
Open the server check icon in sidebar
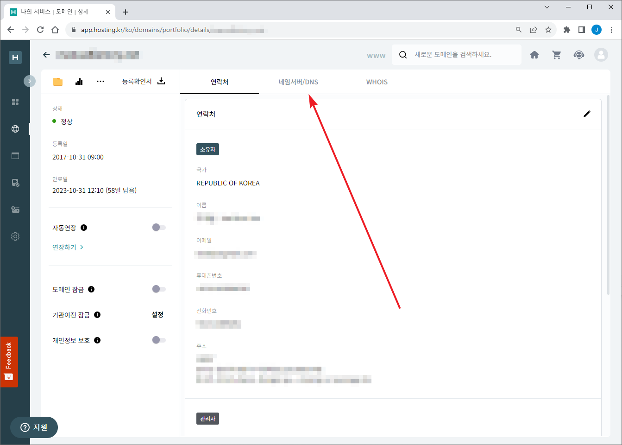point(15,183)
